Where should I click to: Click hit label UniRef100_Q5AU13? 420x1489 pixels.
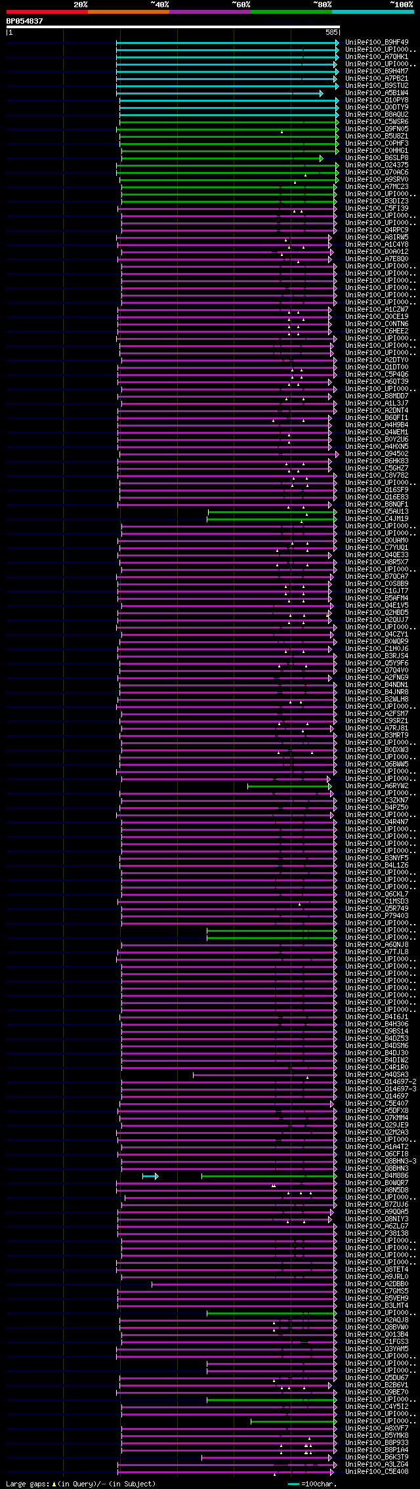click(x=377, y=511)
